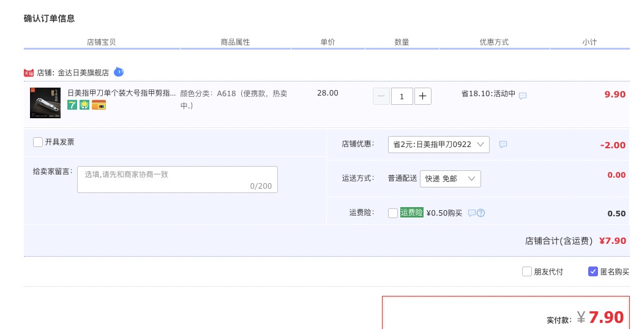Viewport: 639px width, 329px height.
Task: Click the store name 金达日美旗舰店
Action: 83,72
